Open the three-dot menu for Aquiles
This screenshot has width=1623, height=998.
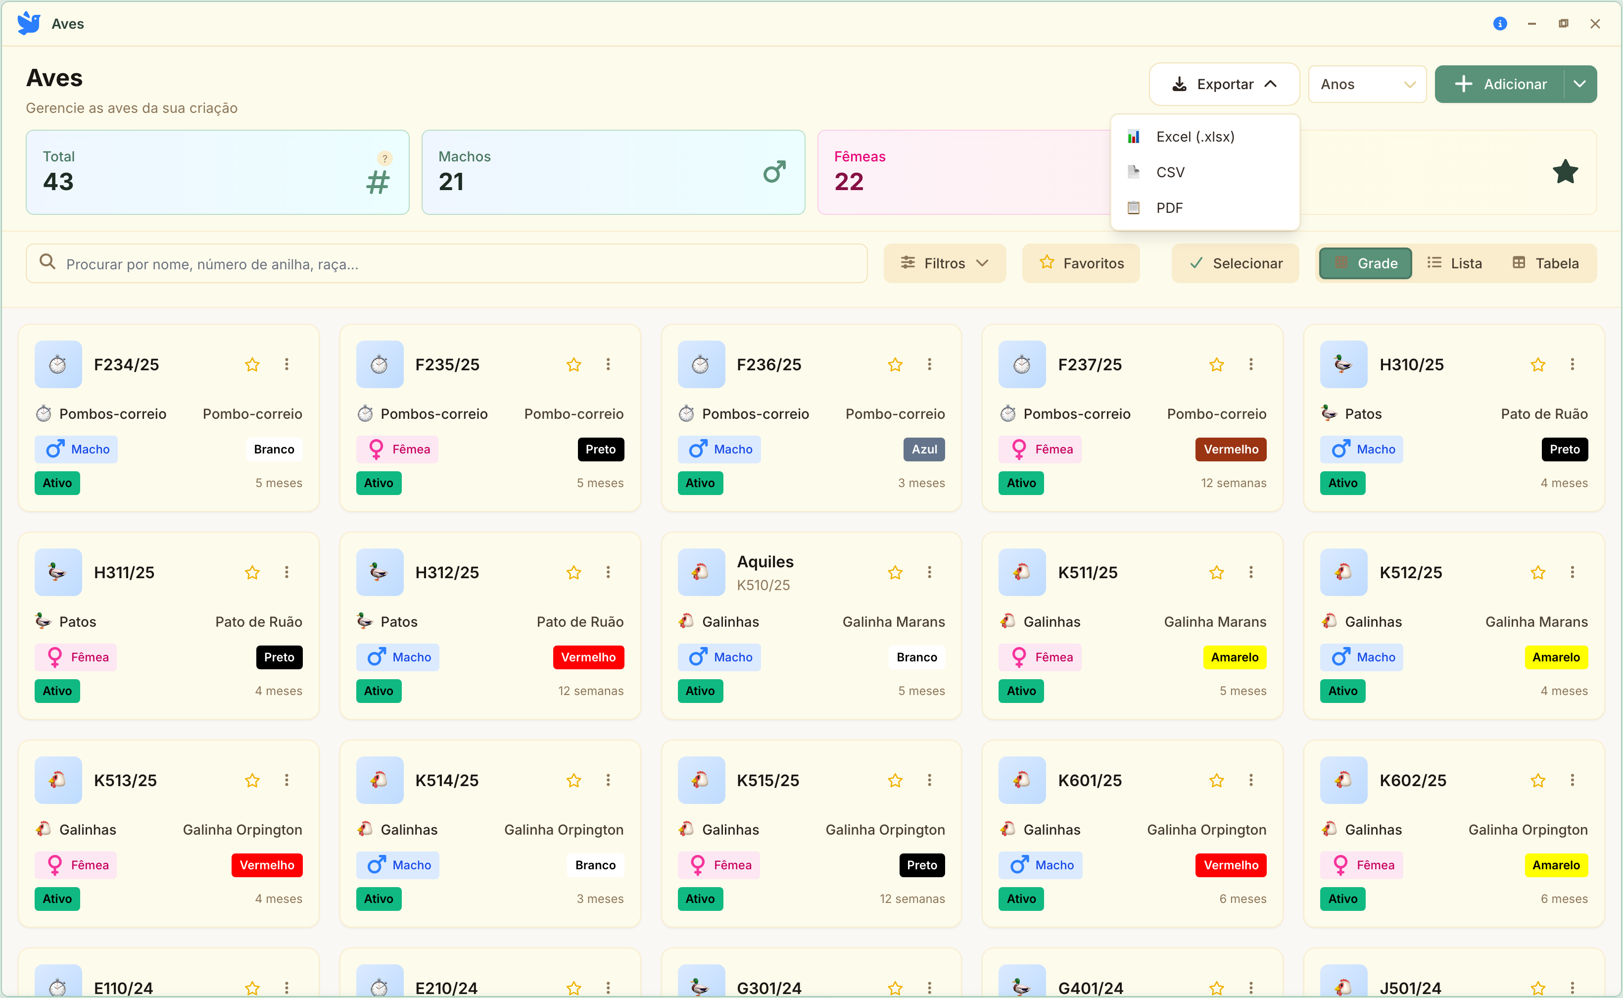tap(930, 572)
